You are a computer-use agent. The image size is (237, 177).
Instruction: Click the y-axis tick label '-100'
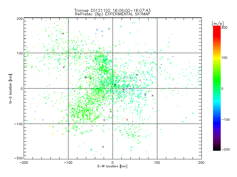[x=18, y=124]
